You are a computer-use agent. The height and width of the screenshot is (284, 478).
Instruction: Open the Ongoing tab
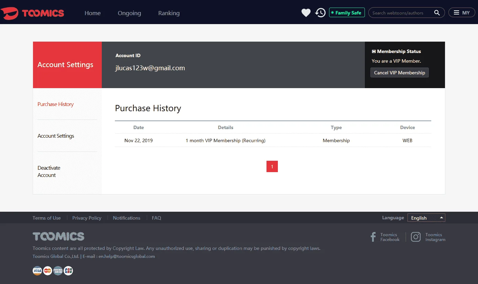click(x=129, y=13)
